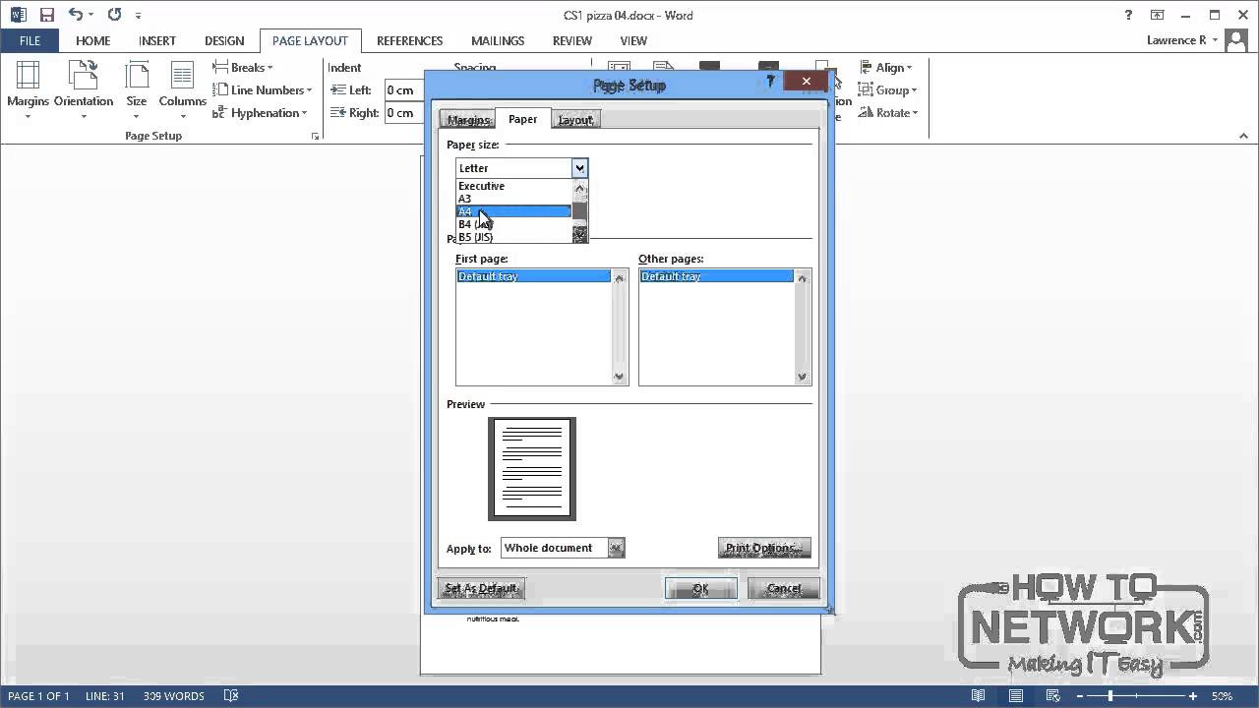Switch to the VIEW ribbon tab
This screenshot has width=1259, height=708.
click(633, 41)
